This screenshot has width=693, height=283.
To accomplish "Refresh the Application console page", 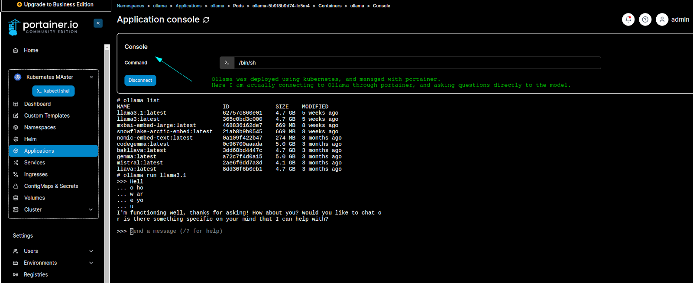I will coord(206,20).
